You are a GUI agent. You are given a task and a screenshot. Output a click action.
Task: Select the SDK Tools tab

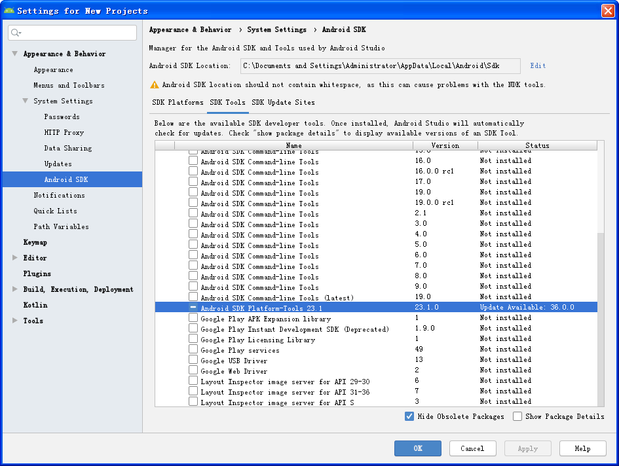[227, 102]
